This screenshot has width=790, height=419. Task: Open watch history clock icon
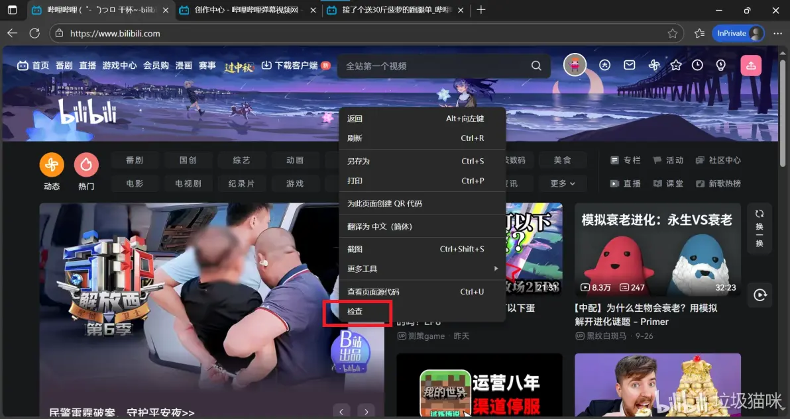pyautogui.click(x=697, y=65)
